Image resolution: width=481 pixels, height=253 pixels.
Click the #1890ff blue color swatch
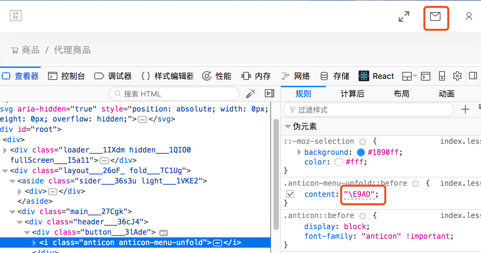361,152
